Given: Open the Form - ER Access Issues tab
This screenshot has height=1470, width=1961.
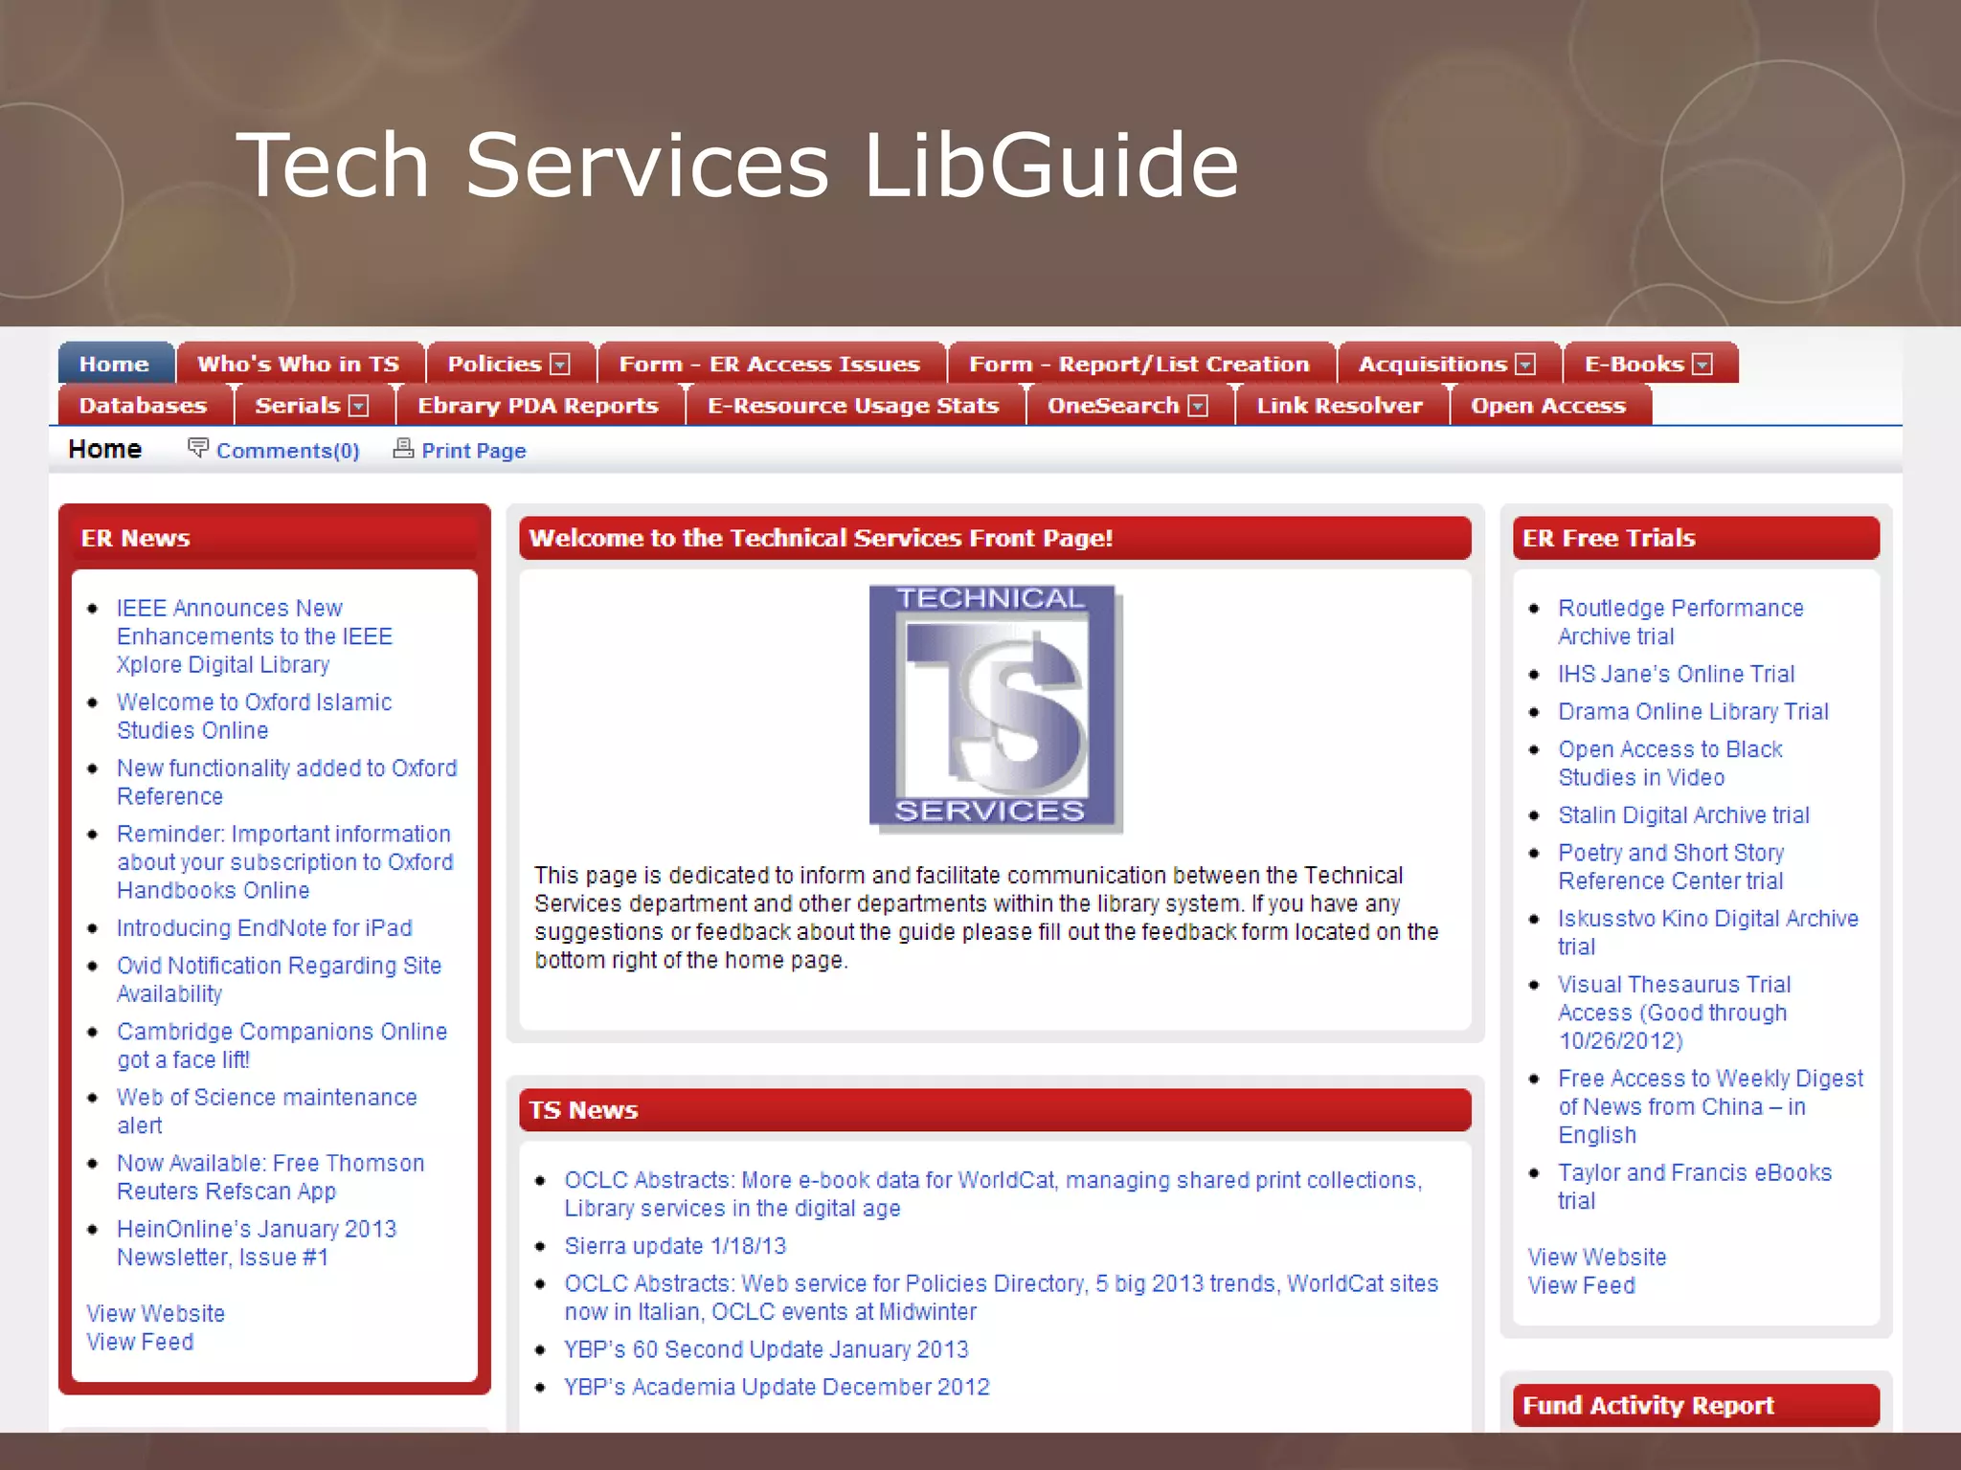Looking at the screenshot, I should [x=770, y=364].
